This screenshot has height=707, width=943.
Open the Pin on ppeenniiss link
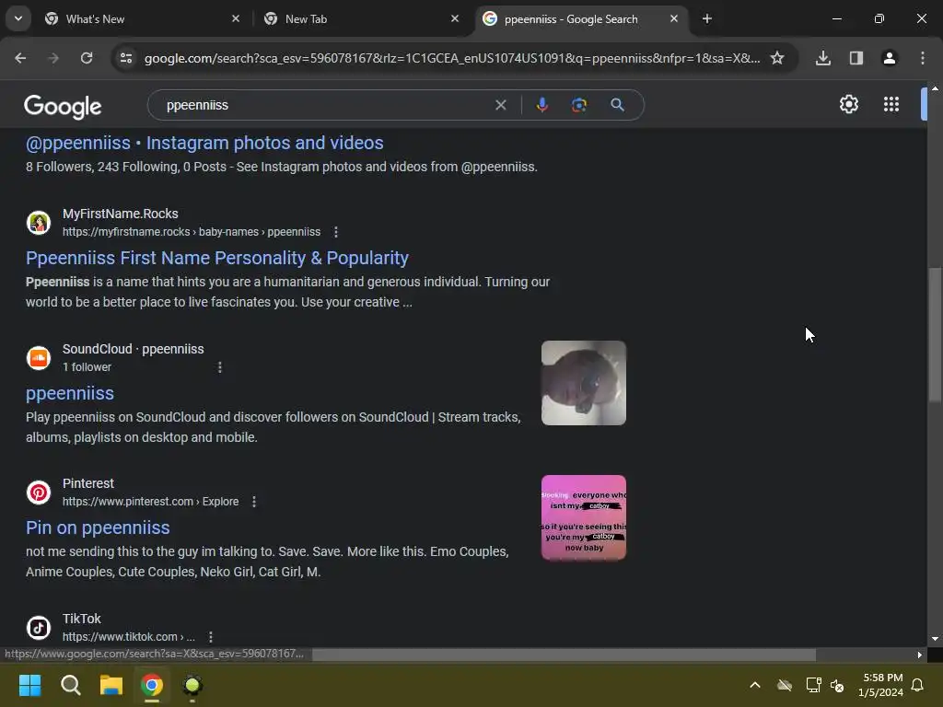coord(98,527)
